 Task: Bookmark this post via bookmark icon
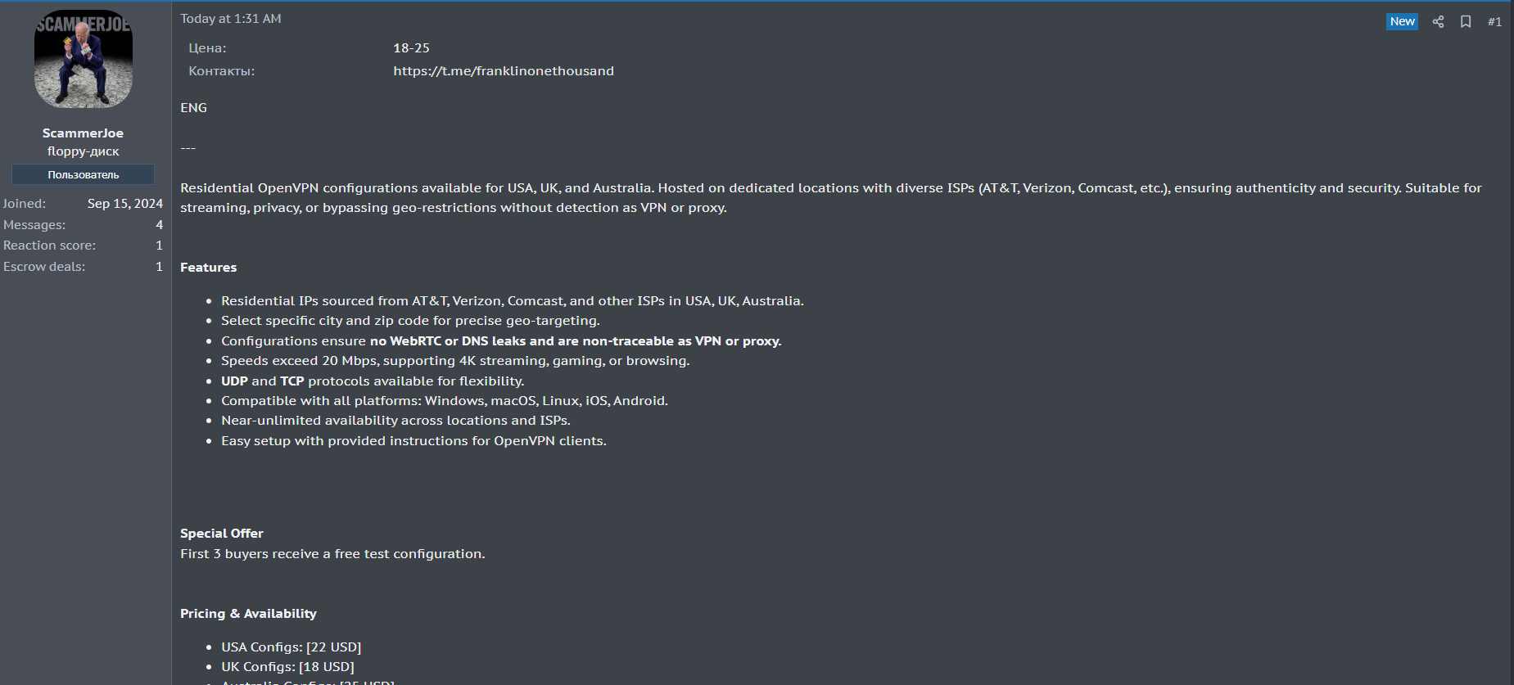1466,22
